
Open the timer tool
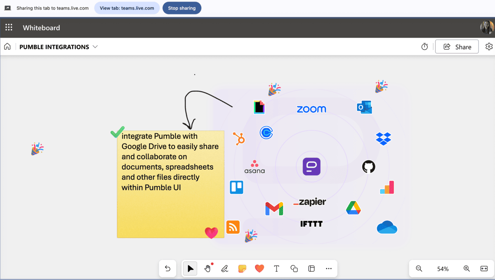coord(424,47)
